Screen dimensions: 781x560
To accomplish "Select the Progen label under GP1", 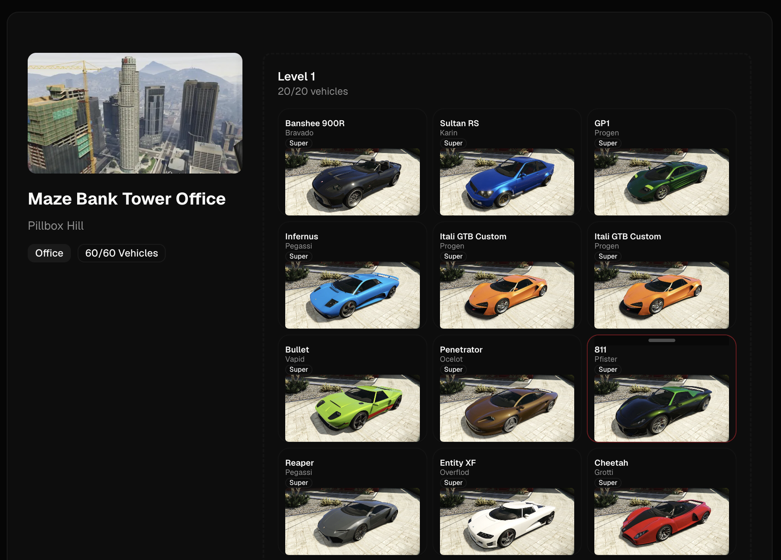I will (607, 133).
